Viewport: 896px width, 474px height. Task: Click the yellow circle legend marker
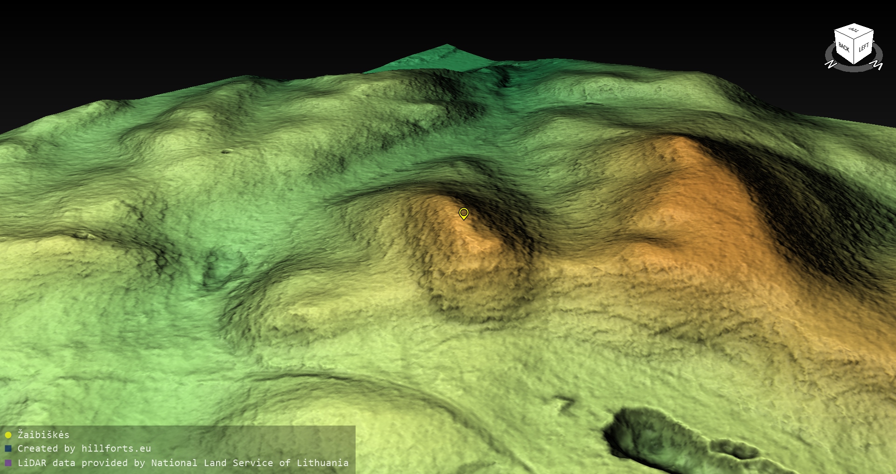click(x=8, y=435)
